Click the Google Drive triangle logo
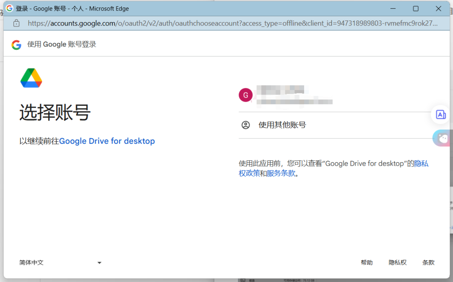The image size is (453, 282). tap(31, 78)
